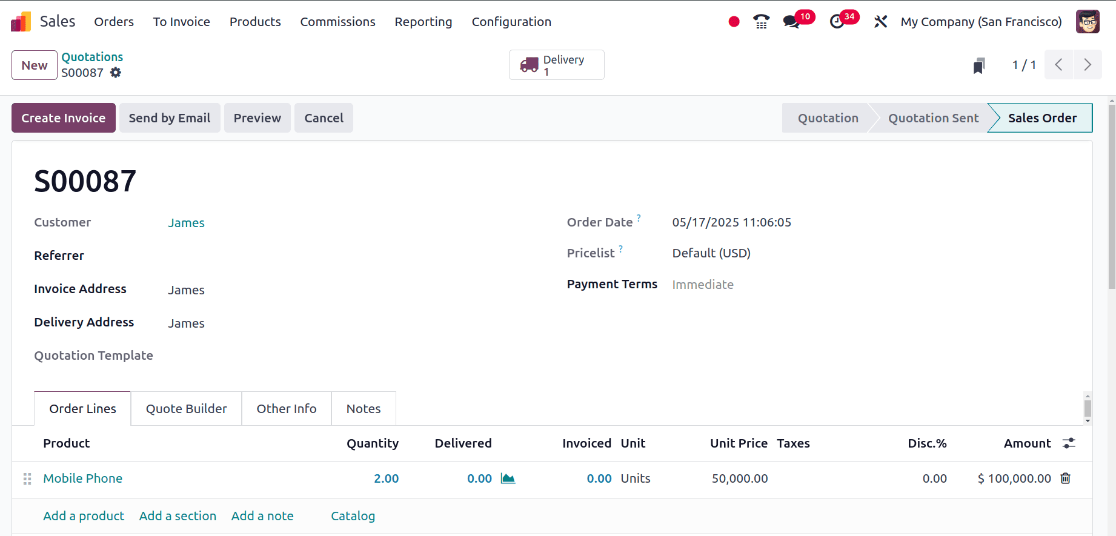Viewport: 1116px width, 536px height.
Task: Open the Quotations breadcrumb link
Action: tap(92, 57)
